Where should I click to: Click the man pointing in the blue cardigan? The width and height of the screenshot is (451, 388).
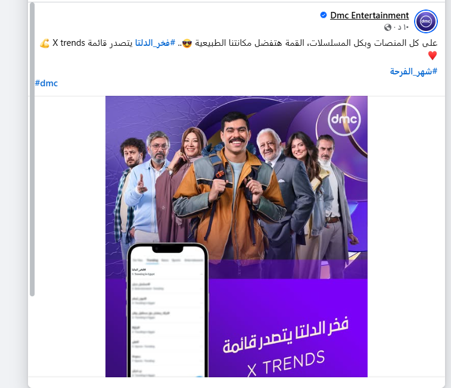click(x=144, y=187)
